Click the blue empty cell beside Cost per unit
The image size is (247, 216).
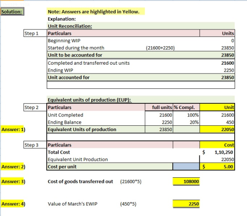(x=186, y=167)
